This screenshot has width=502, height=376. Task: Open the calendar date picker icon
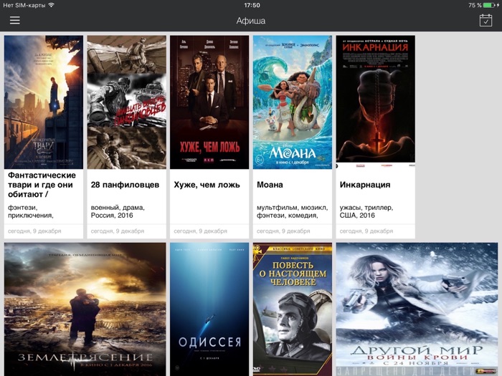[486, 21]
